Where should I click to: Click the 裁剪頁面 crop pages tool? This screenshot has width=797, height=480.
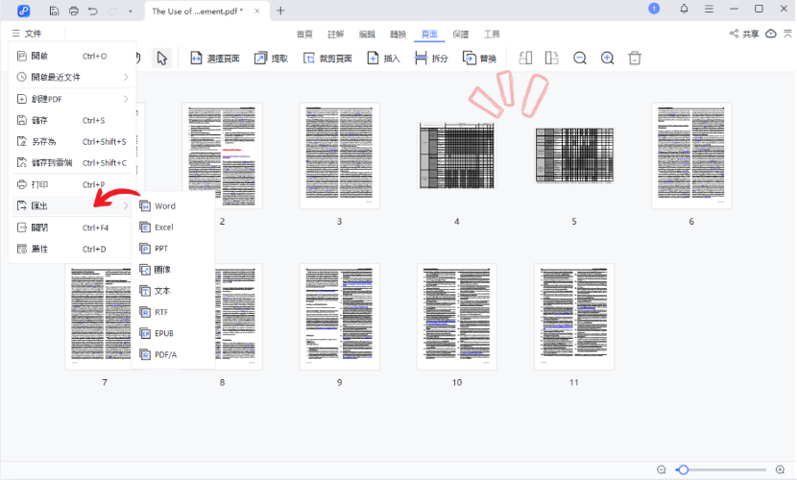327,59
